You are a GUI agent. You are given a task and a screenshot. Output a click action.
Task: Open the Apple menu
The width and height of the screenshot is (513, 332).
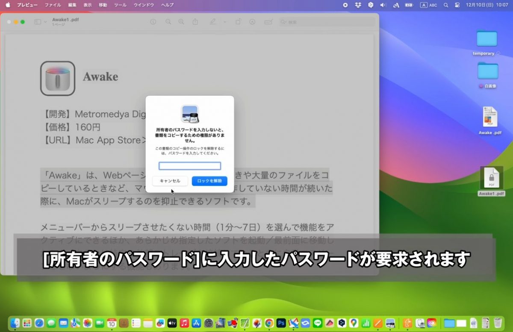(8, 5)
